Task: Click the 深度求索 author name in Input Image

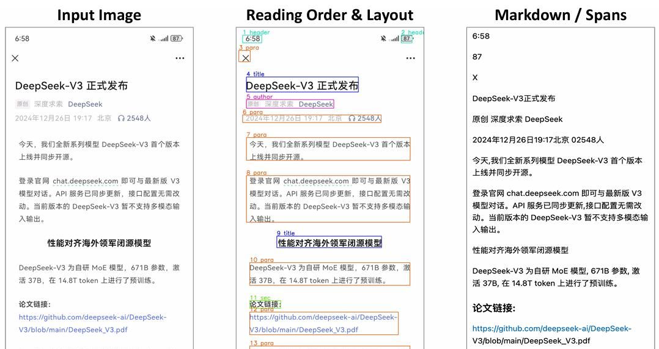Action: [48, 104]
